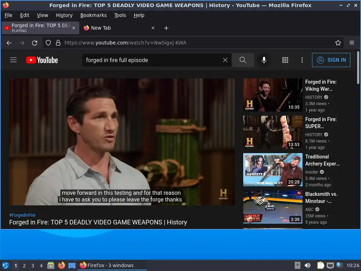Viewport: 361px width, 271px height.
Task: Click the Traditional Archery Exper... title
Action: (x=322, y=160)
